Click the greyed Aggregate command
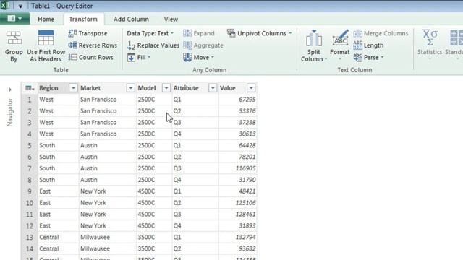This screenshot has width=463, height=260. (x=203, y=45)
